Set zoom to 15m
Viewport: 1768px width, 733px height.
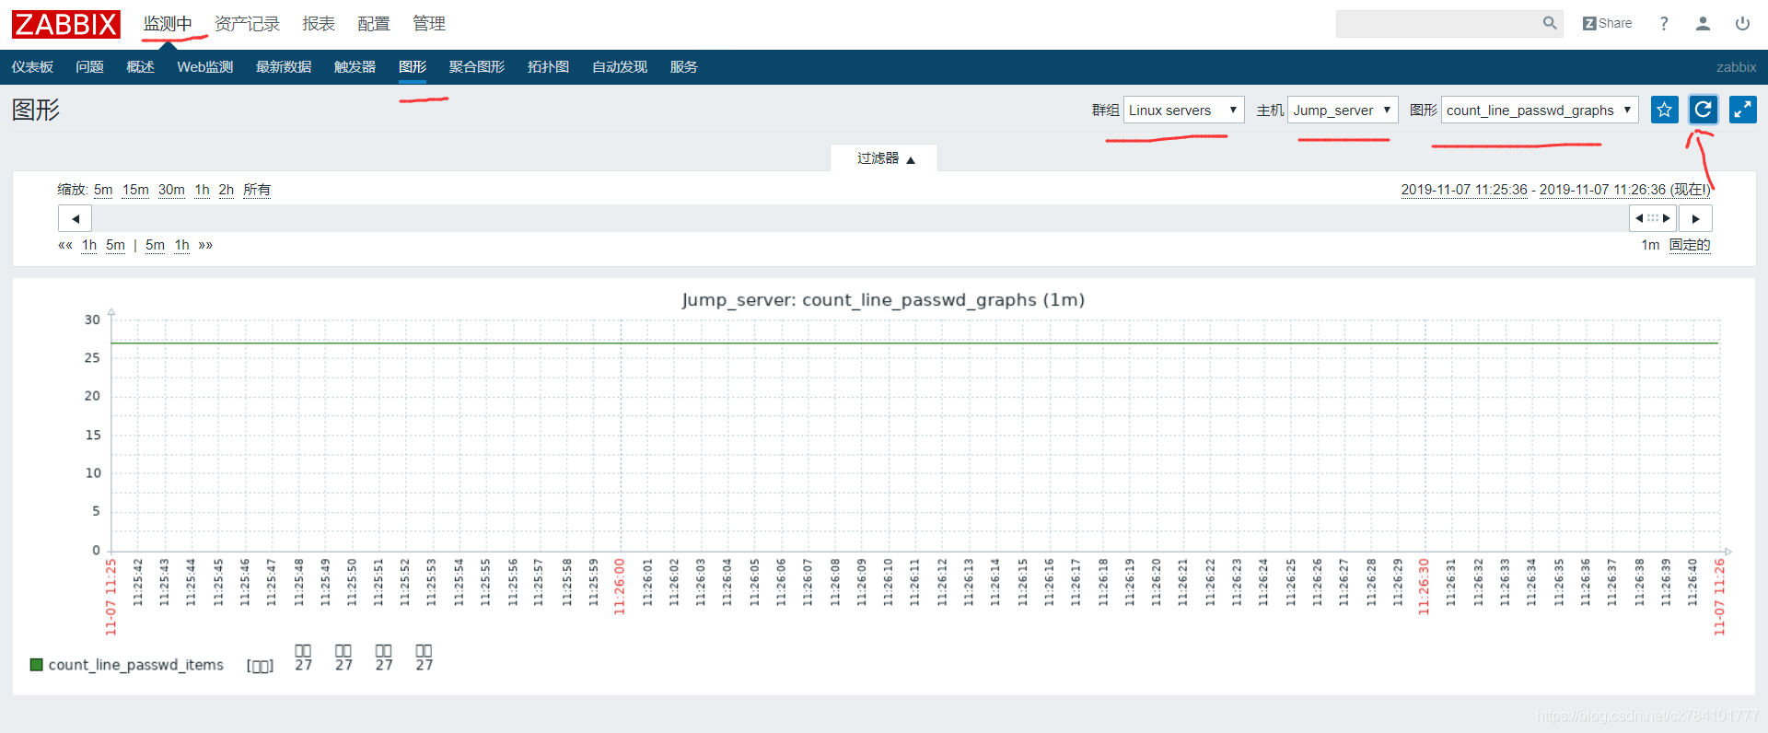point(135,190)
